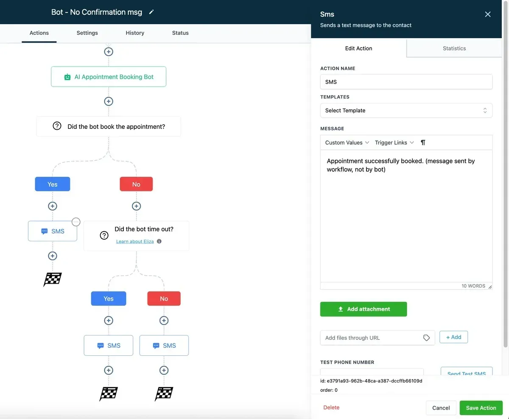Click the Action Name input field
The image size is (509, 419).
[406, 82]
